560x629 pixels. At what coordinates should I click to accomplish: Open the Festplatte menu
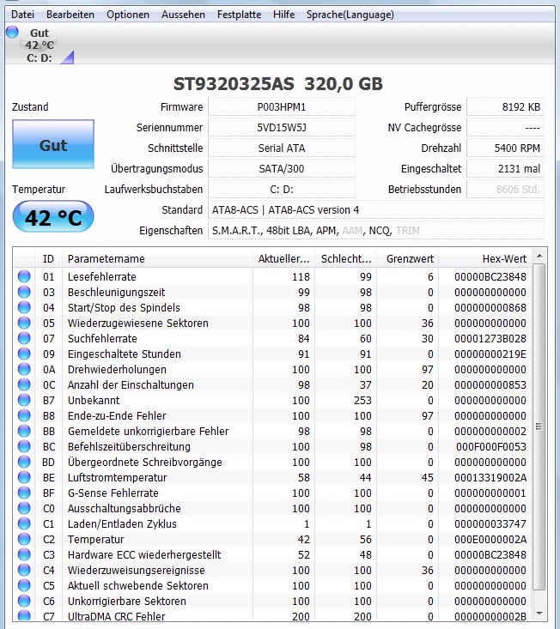click(239, 15)
